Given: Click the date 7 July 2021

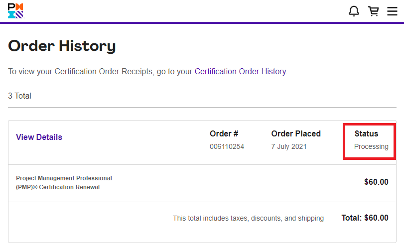Looking at the screenshot, I should pyautogui.click(x=289, y=146).
